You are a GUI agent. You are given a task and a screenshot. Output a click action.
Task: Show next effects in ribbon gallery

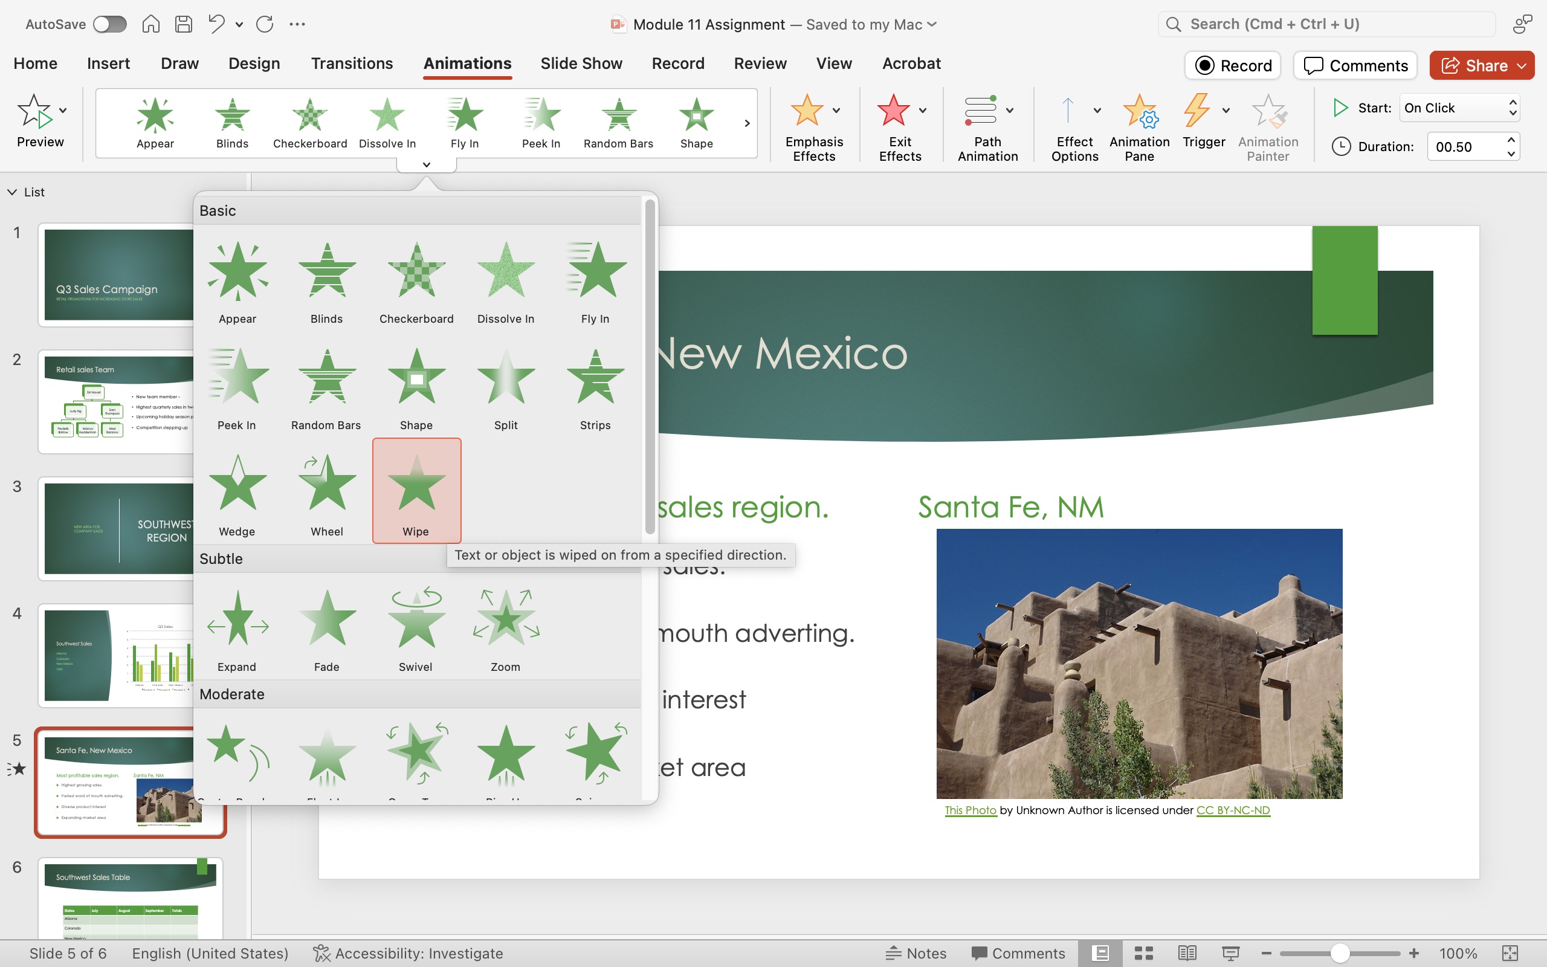pyautogui.click(x=747, y=123)
